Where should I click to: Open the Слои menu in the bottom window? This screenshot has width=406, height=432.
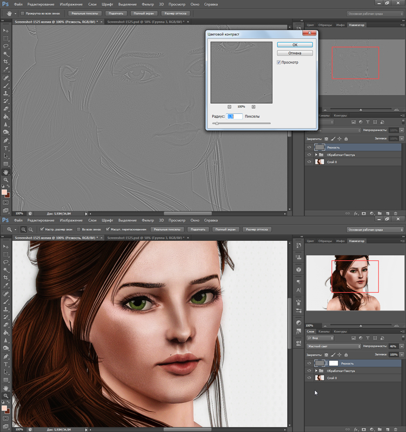point(92,220)
